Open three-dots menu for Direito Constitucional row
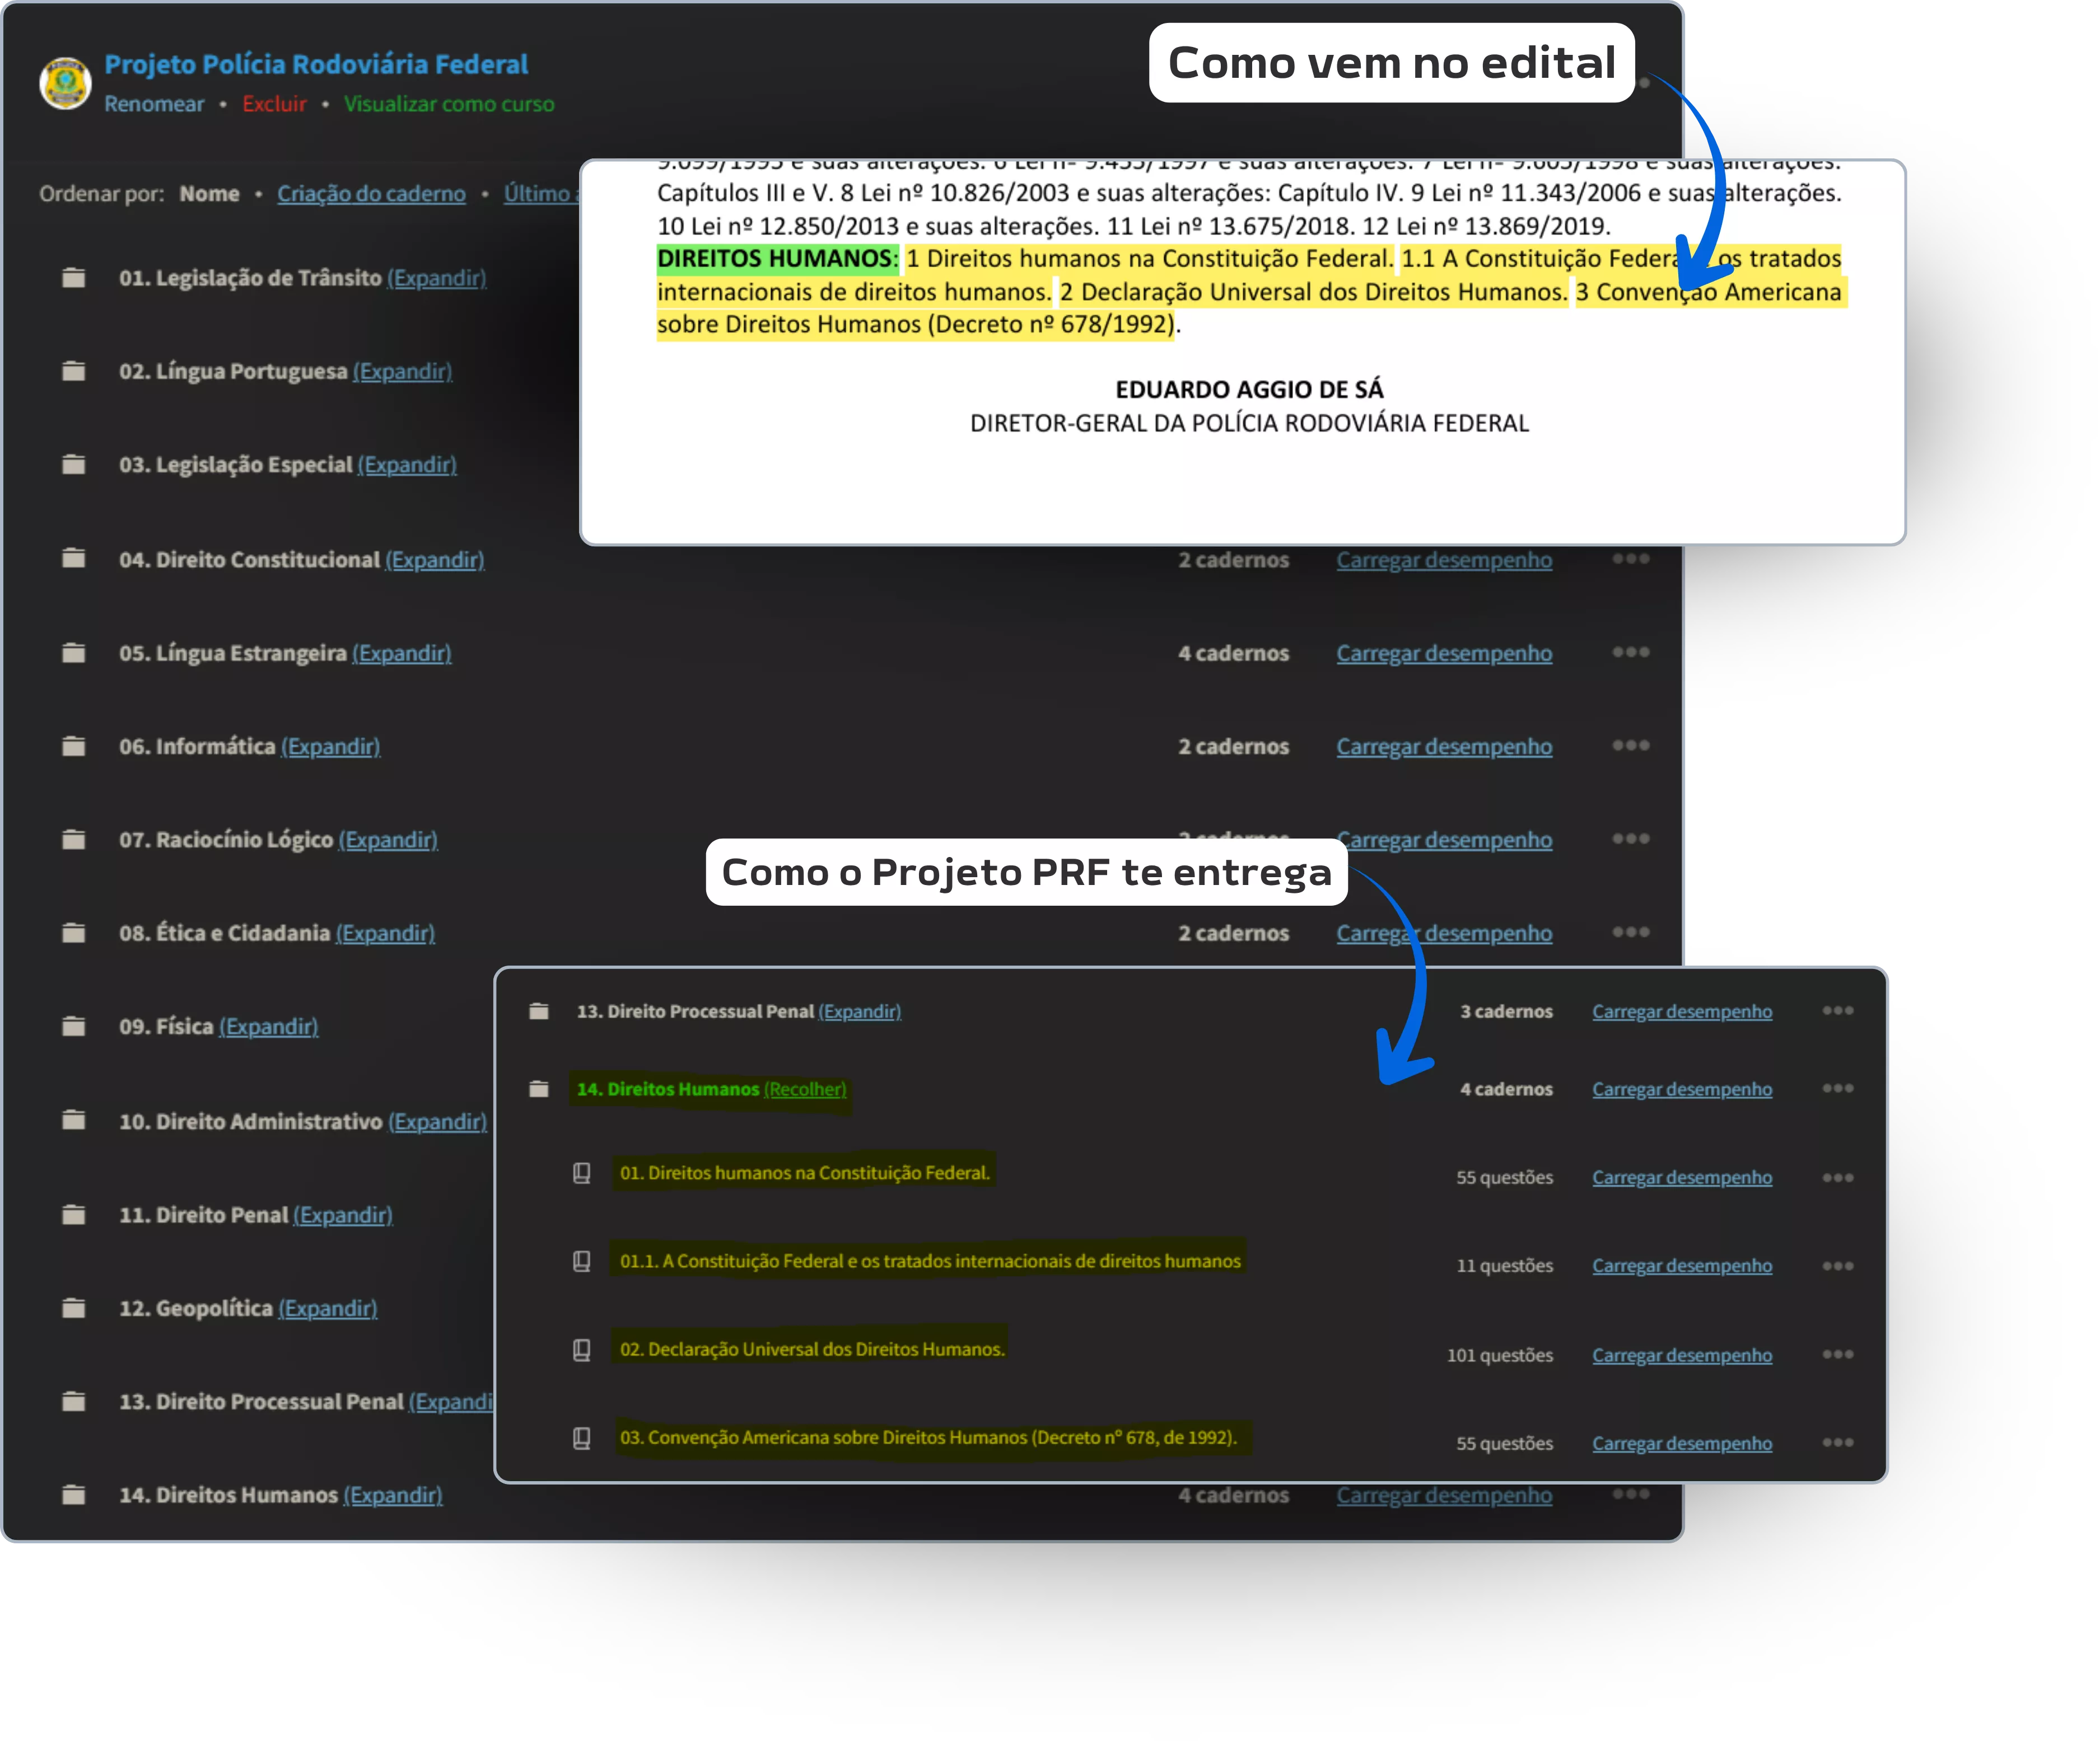2100x1742 pixels. point(1630,559)
